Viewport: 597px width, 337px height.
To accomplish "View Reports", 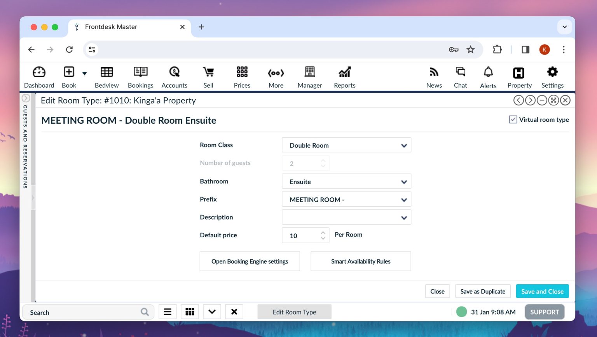I will (344, 77).
